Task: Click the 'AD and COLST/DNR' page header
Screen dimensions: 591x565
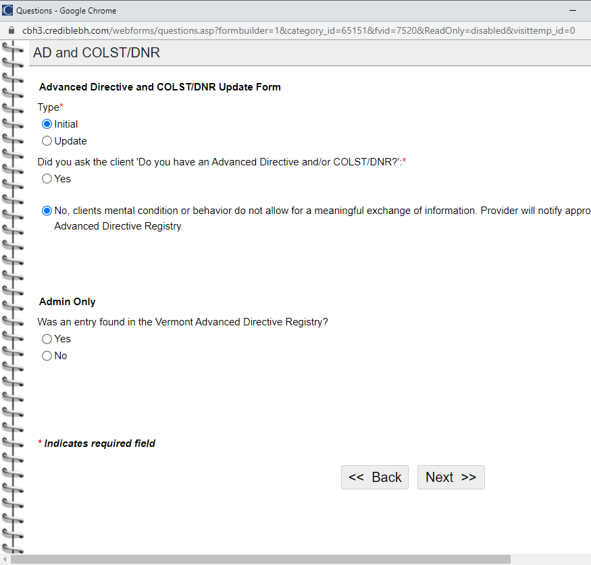Action: click(97, 53)
